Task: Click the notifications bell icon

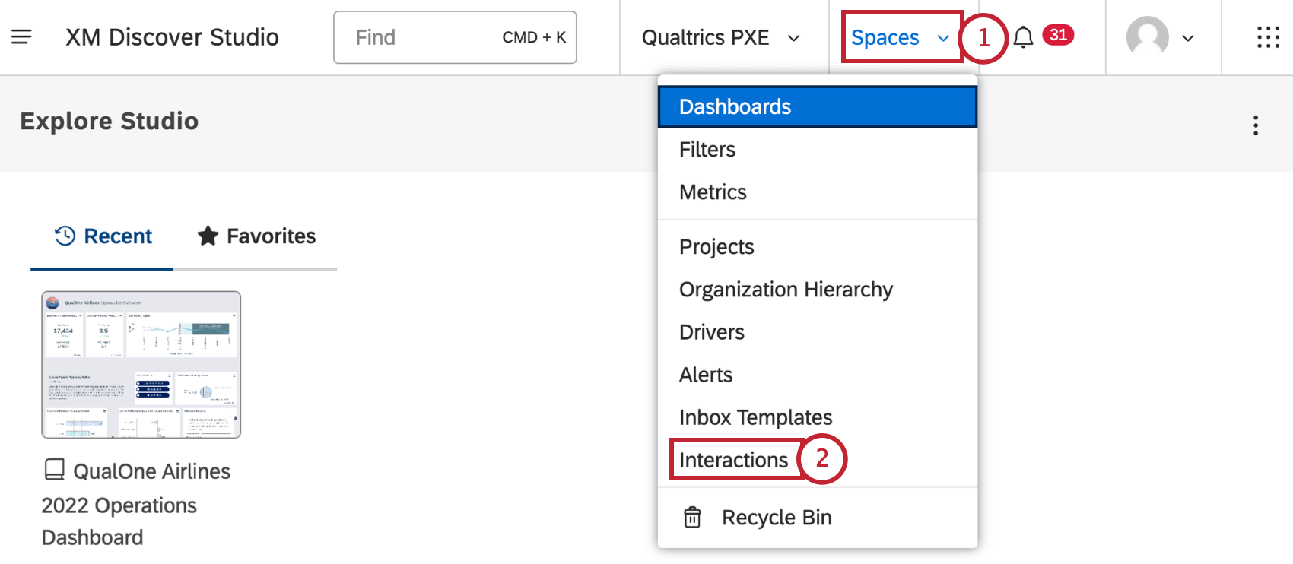Action: [x=1023, y=37]
